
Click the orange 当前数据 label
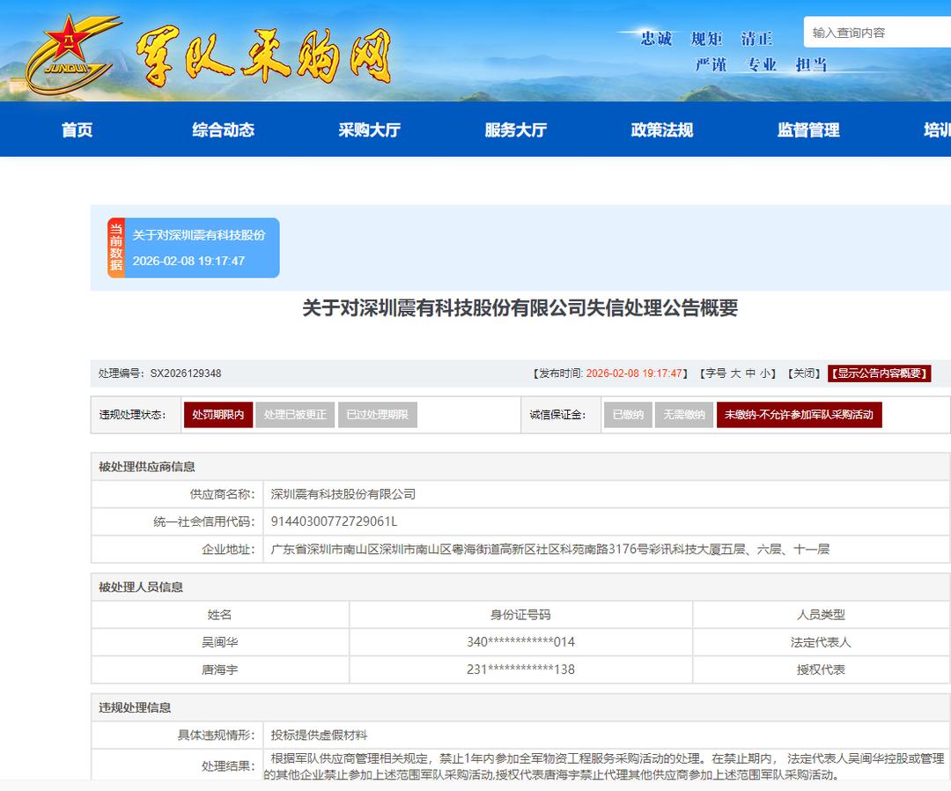pyautogui.click(x=116, y=248)
